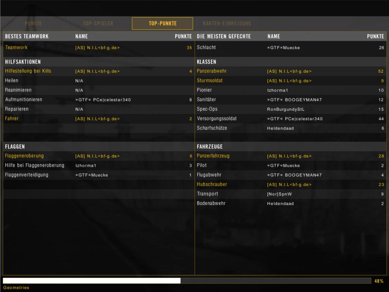
Task: Click the Teamwork score 35
Action: tap(189, 48)
